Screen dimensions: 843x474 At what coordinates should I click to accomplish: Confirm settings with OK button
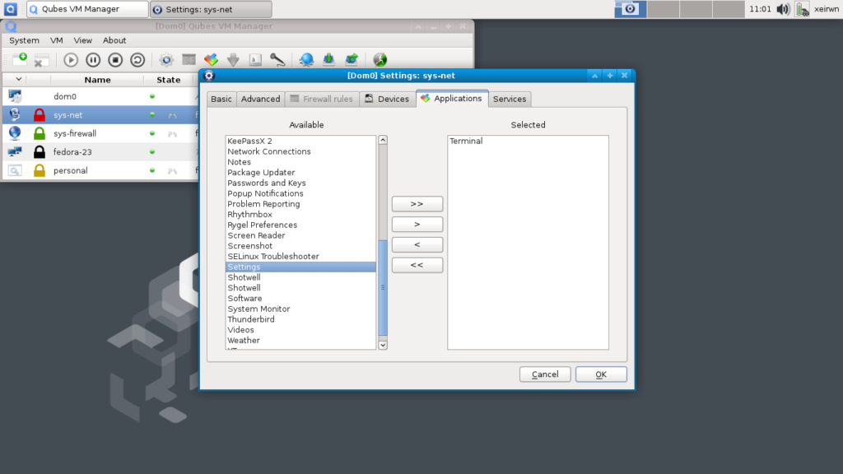(x=601, y=374)
